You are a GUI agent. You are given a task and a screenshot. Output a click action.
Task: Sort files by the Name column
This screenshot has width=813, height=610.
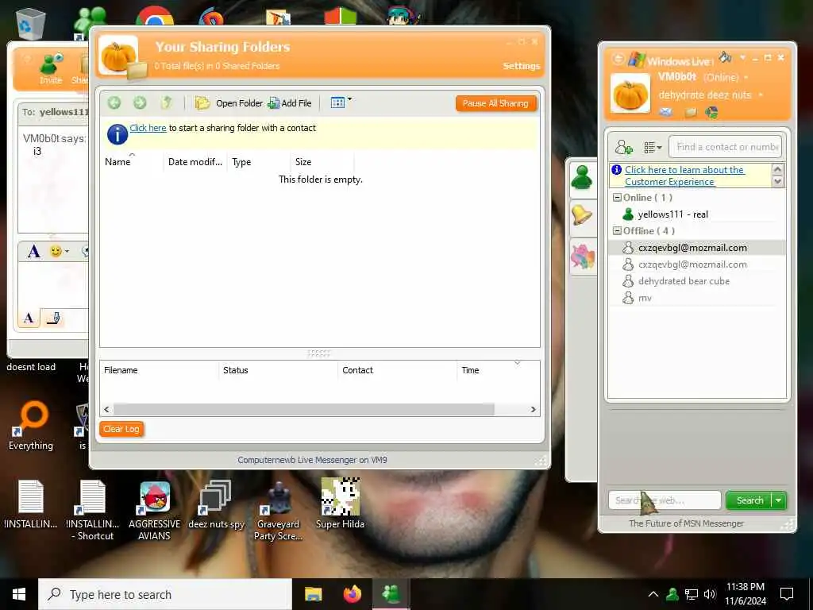pos(133,162)
